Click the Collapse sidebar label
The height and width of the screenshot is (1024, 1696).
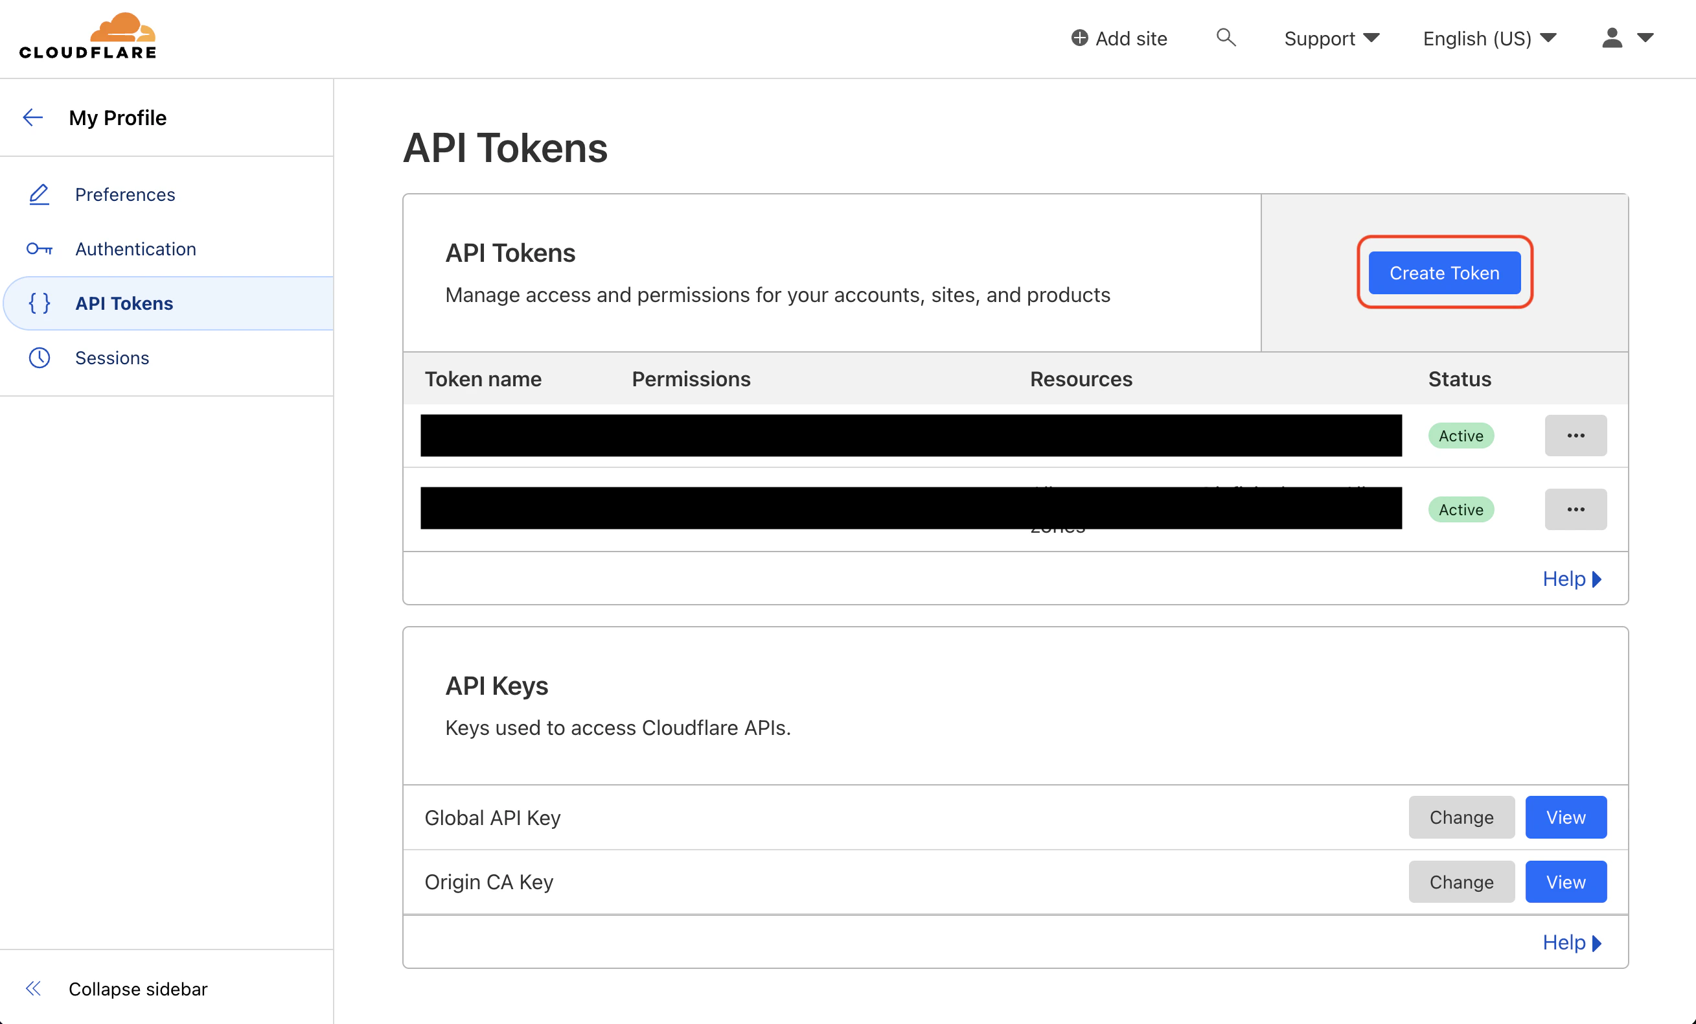point(137,989)
